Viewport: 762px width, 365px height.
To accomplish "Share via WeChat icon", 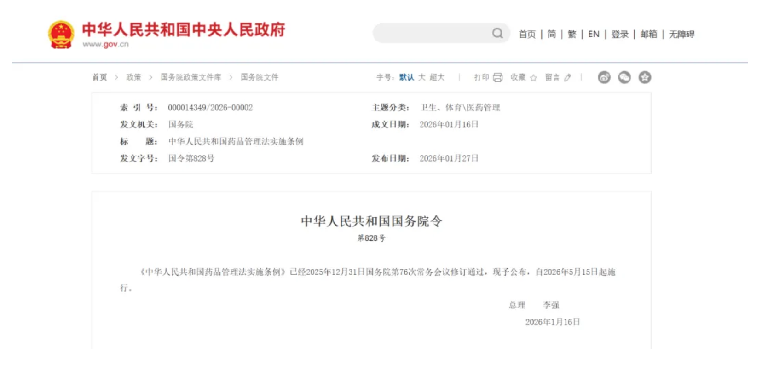I will [624, 77].
